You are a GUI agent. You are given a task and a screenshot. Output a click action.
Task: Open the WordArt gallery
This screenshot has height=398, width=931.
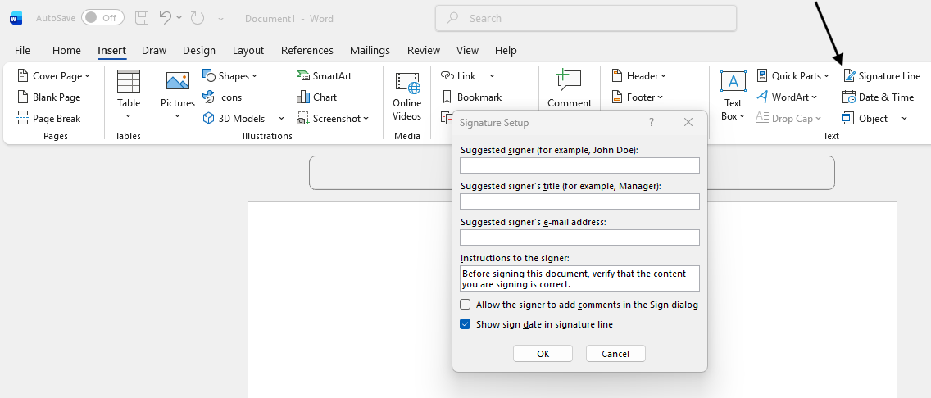[787, 97]
